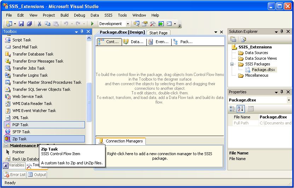Click the Undo toolbar icon
Screen dimensions: 294x188
pos(66,24)
